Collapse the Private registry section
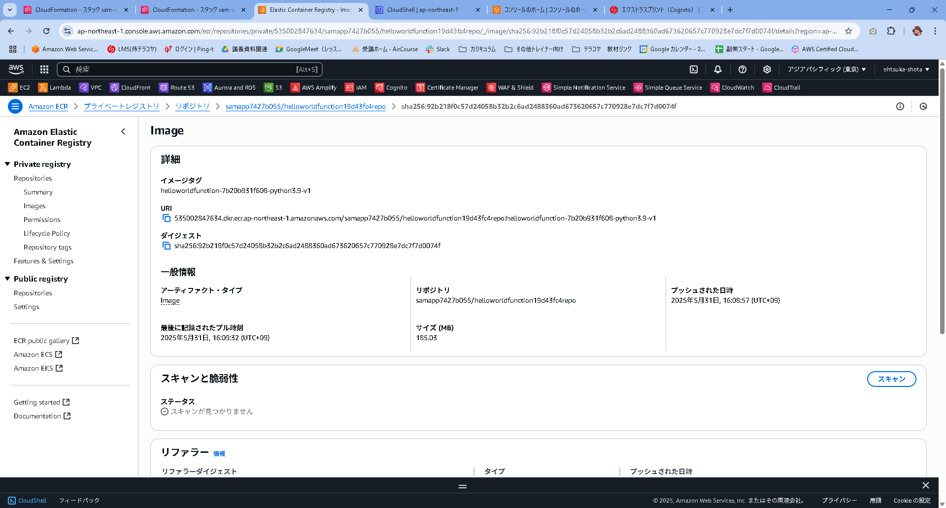This screenshot has width=946, height=508. [x=7, y=164]
